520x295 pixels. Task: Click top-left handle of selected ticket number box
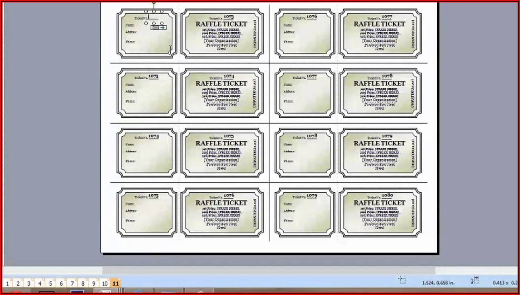point(146,12)
